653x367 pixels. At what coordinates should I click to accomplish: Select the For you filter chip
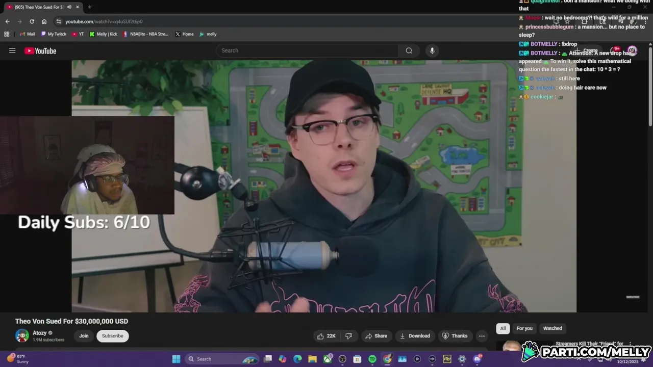point(524,328)
